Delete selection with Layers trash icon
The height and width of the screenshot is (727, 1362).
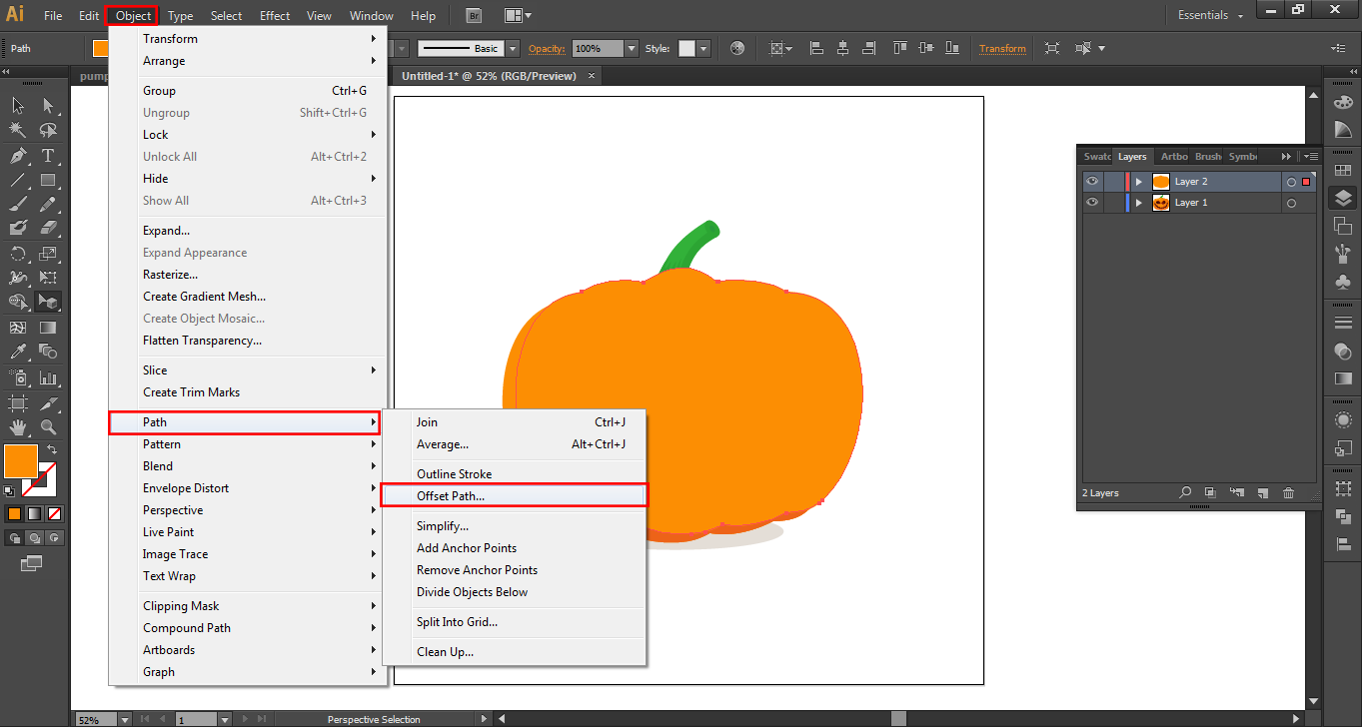click(1288, 493)
